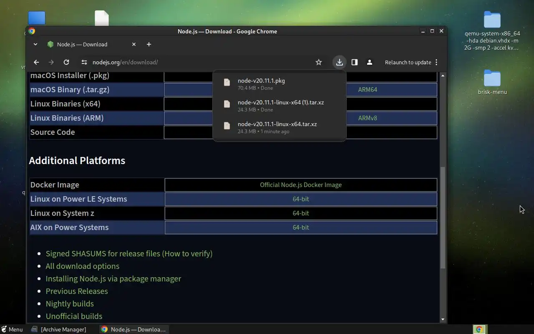
Task: Open the Chrome three-dot menu
Action: (436, 62)
